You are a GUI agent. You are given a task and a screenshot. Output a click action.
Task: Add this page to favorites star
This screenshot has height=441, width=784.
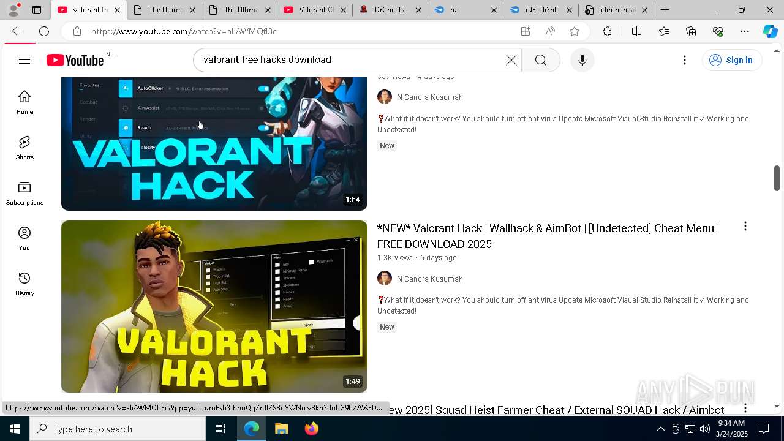575,31
